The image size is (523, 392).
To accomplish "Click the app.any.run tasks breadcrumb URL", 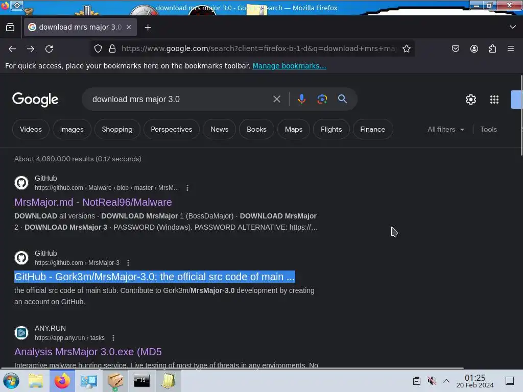I will pos(69,338).
